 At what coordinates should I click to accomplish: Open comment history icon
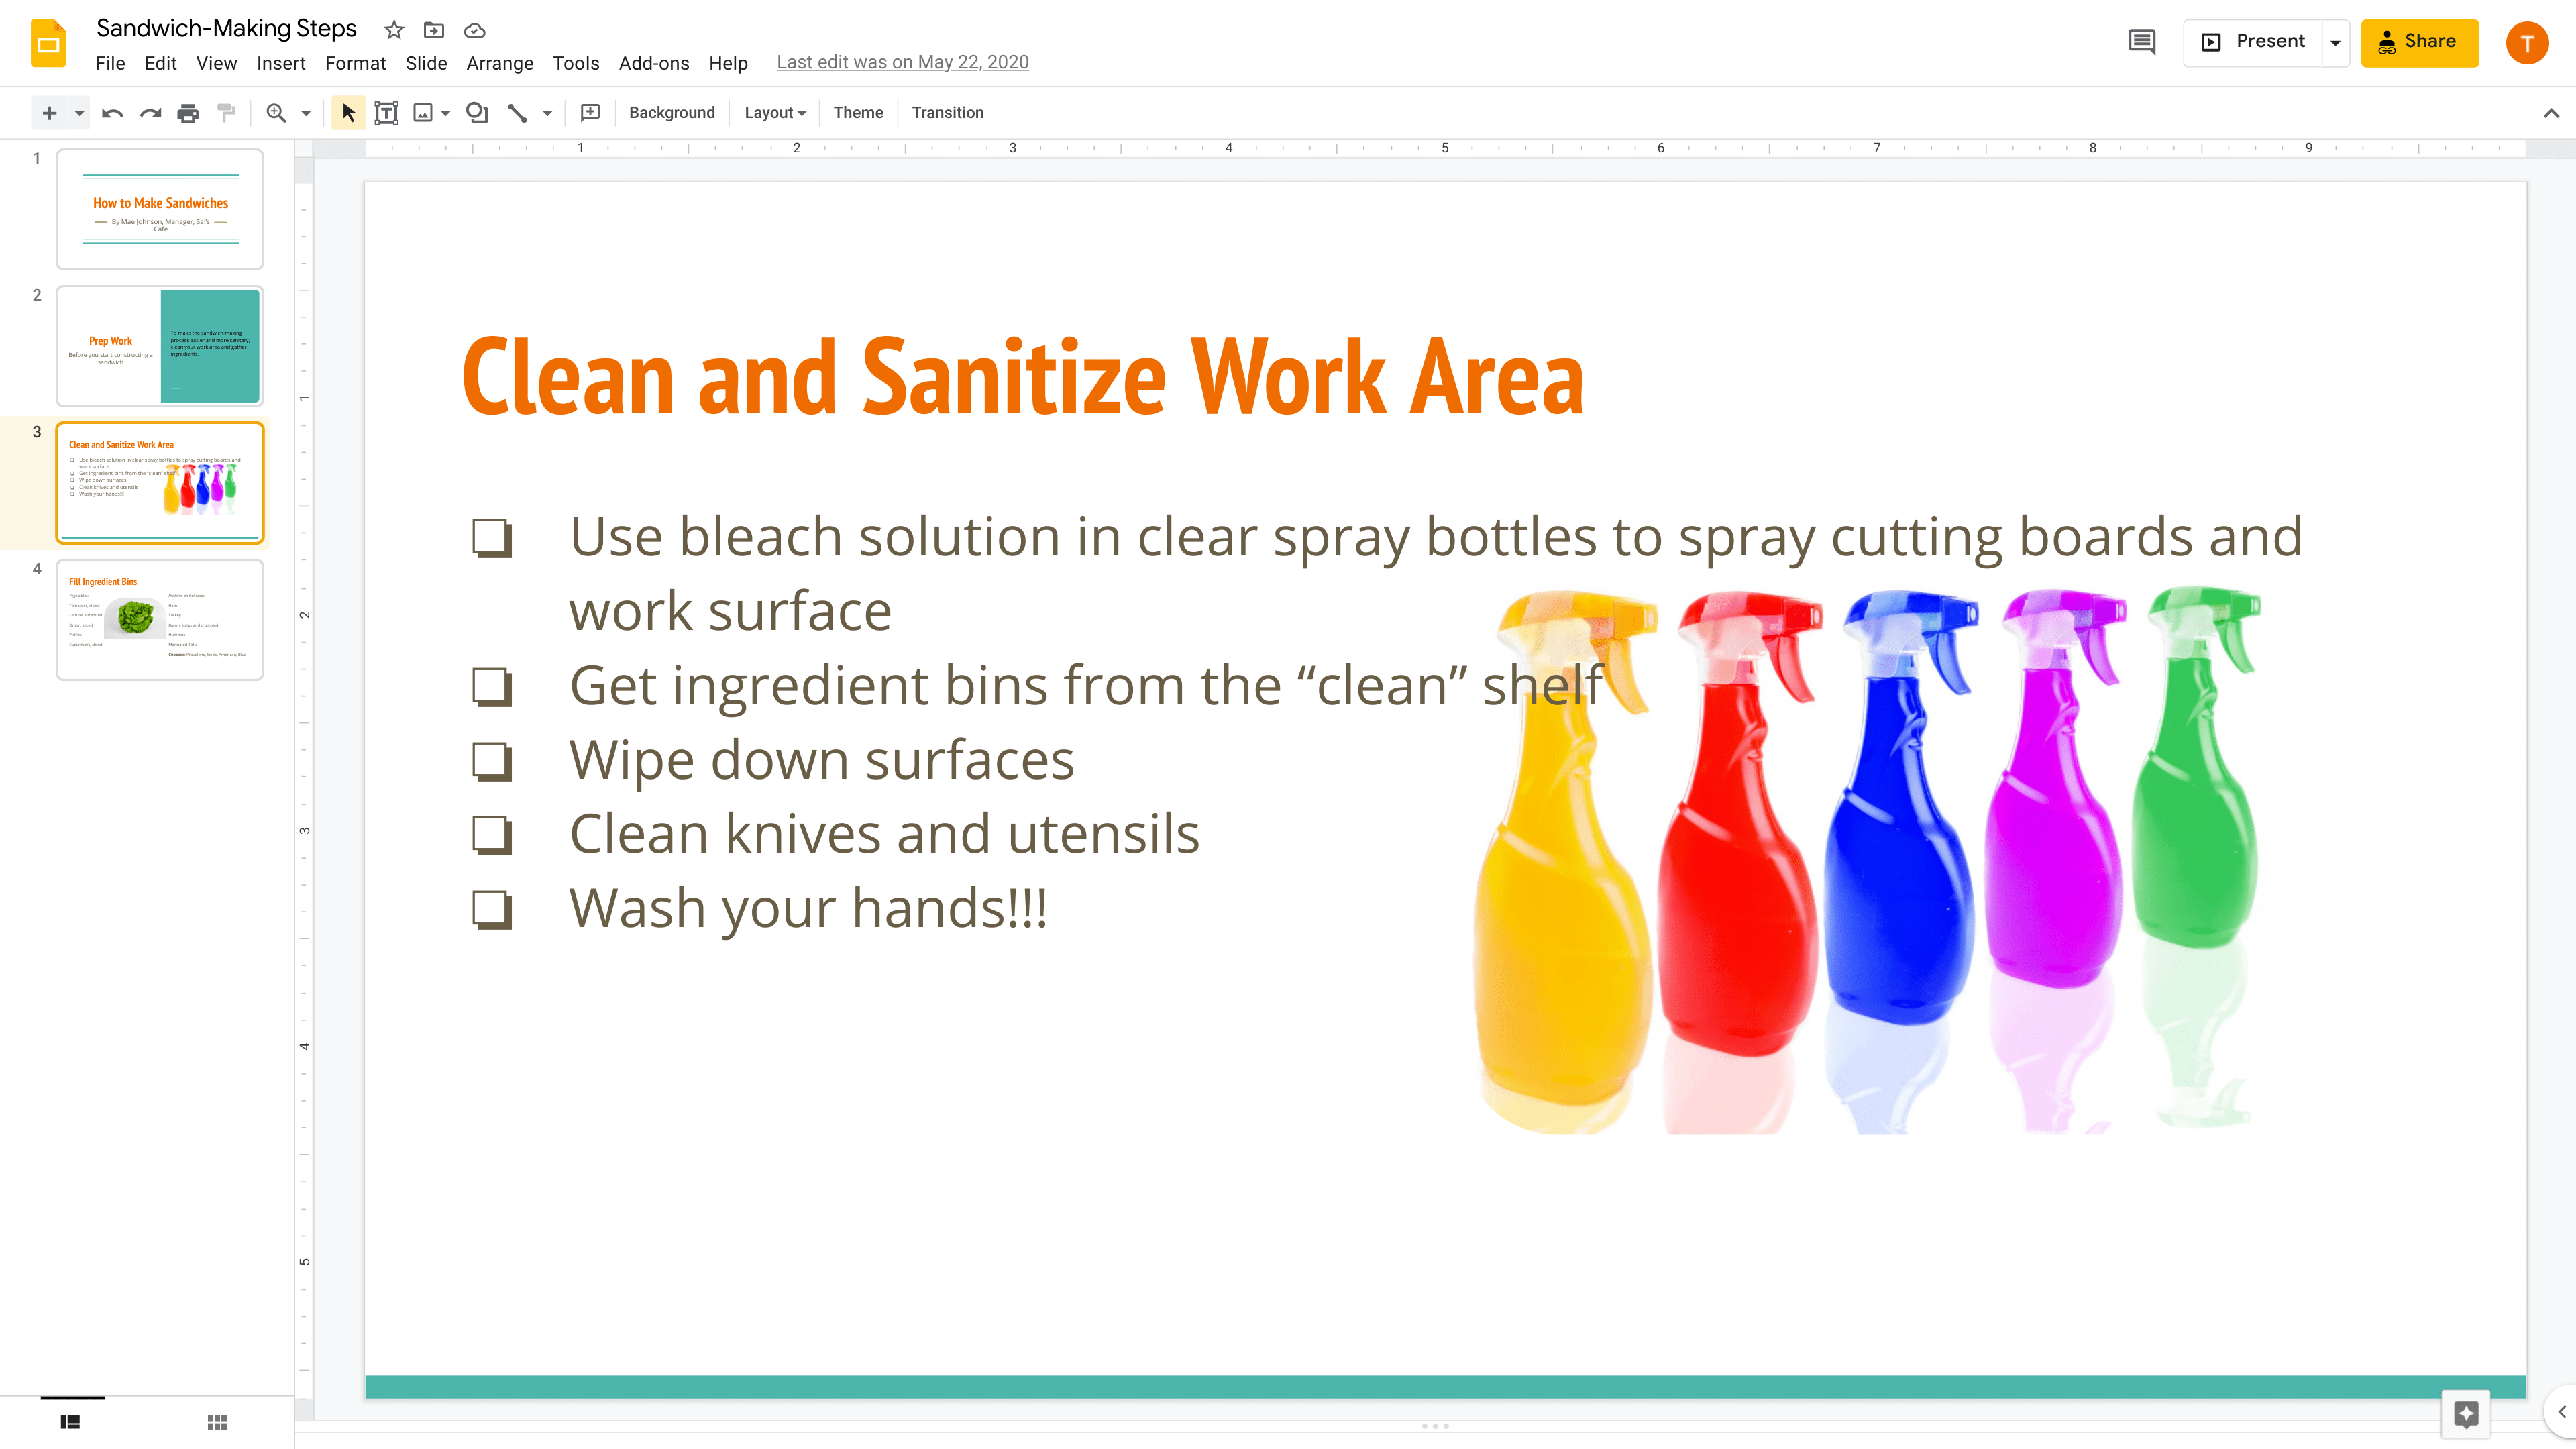[2142, 42]
